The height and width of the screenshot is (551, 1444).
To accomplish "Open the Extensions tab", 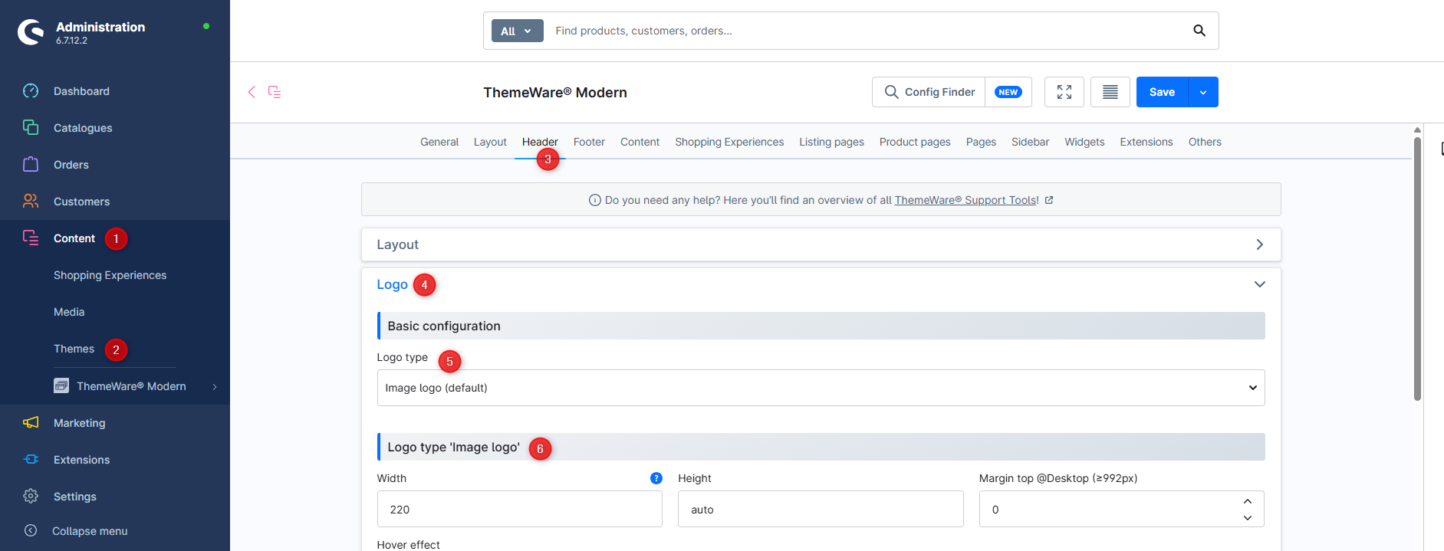I will pyautogui.click(x=1146, y=142).
